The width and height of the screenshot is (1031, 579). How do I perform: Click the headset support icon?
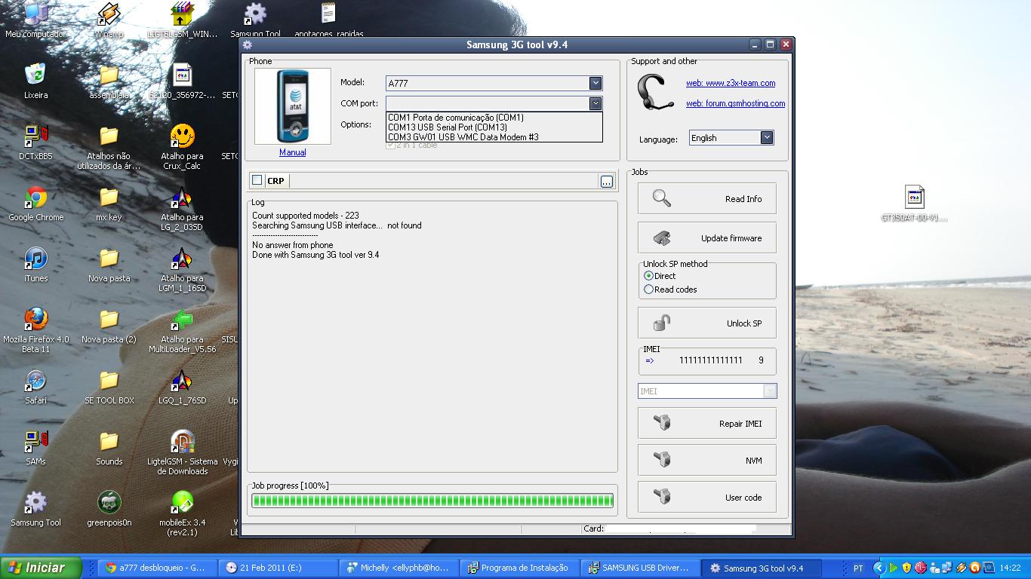(654, 93)
